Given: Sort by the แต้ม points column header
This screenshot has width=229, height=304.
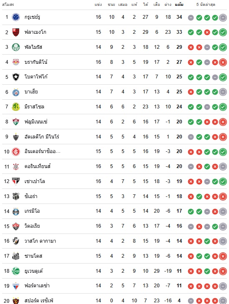Looking at the screenshot, I should tap(179, 5).
